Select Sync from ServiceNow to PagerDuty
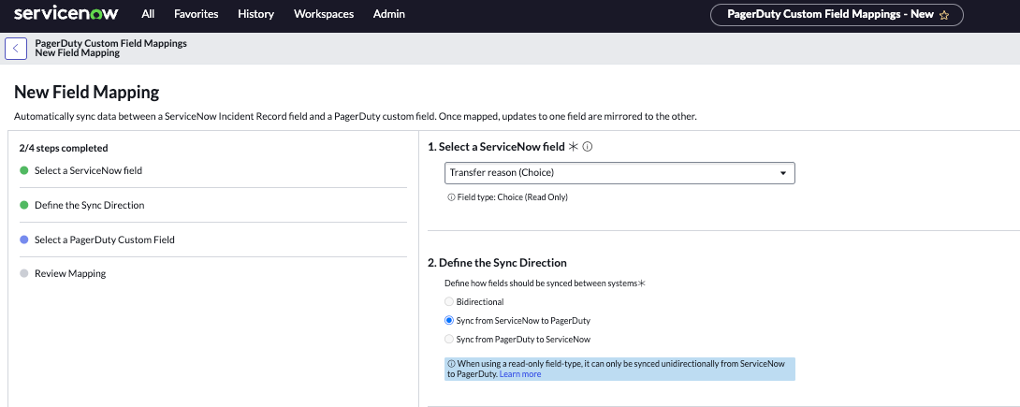The height and width of the screenshot is (407, 1020). click(449, 320)
